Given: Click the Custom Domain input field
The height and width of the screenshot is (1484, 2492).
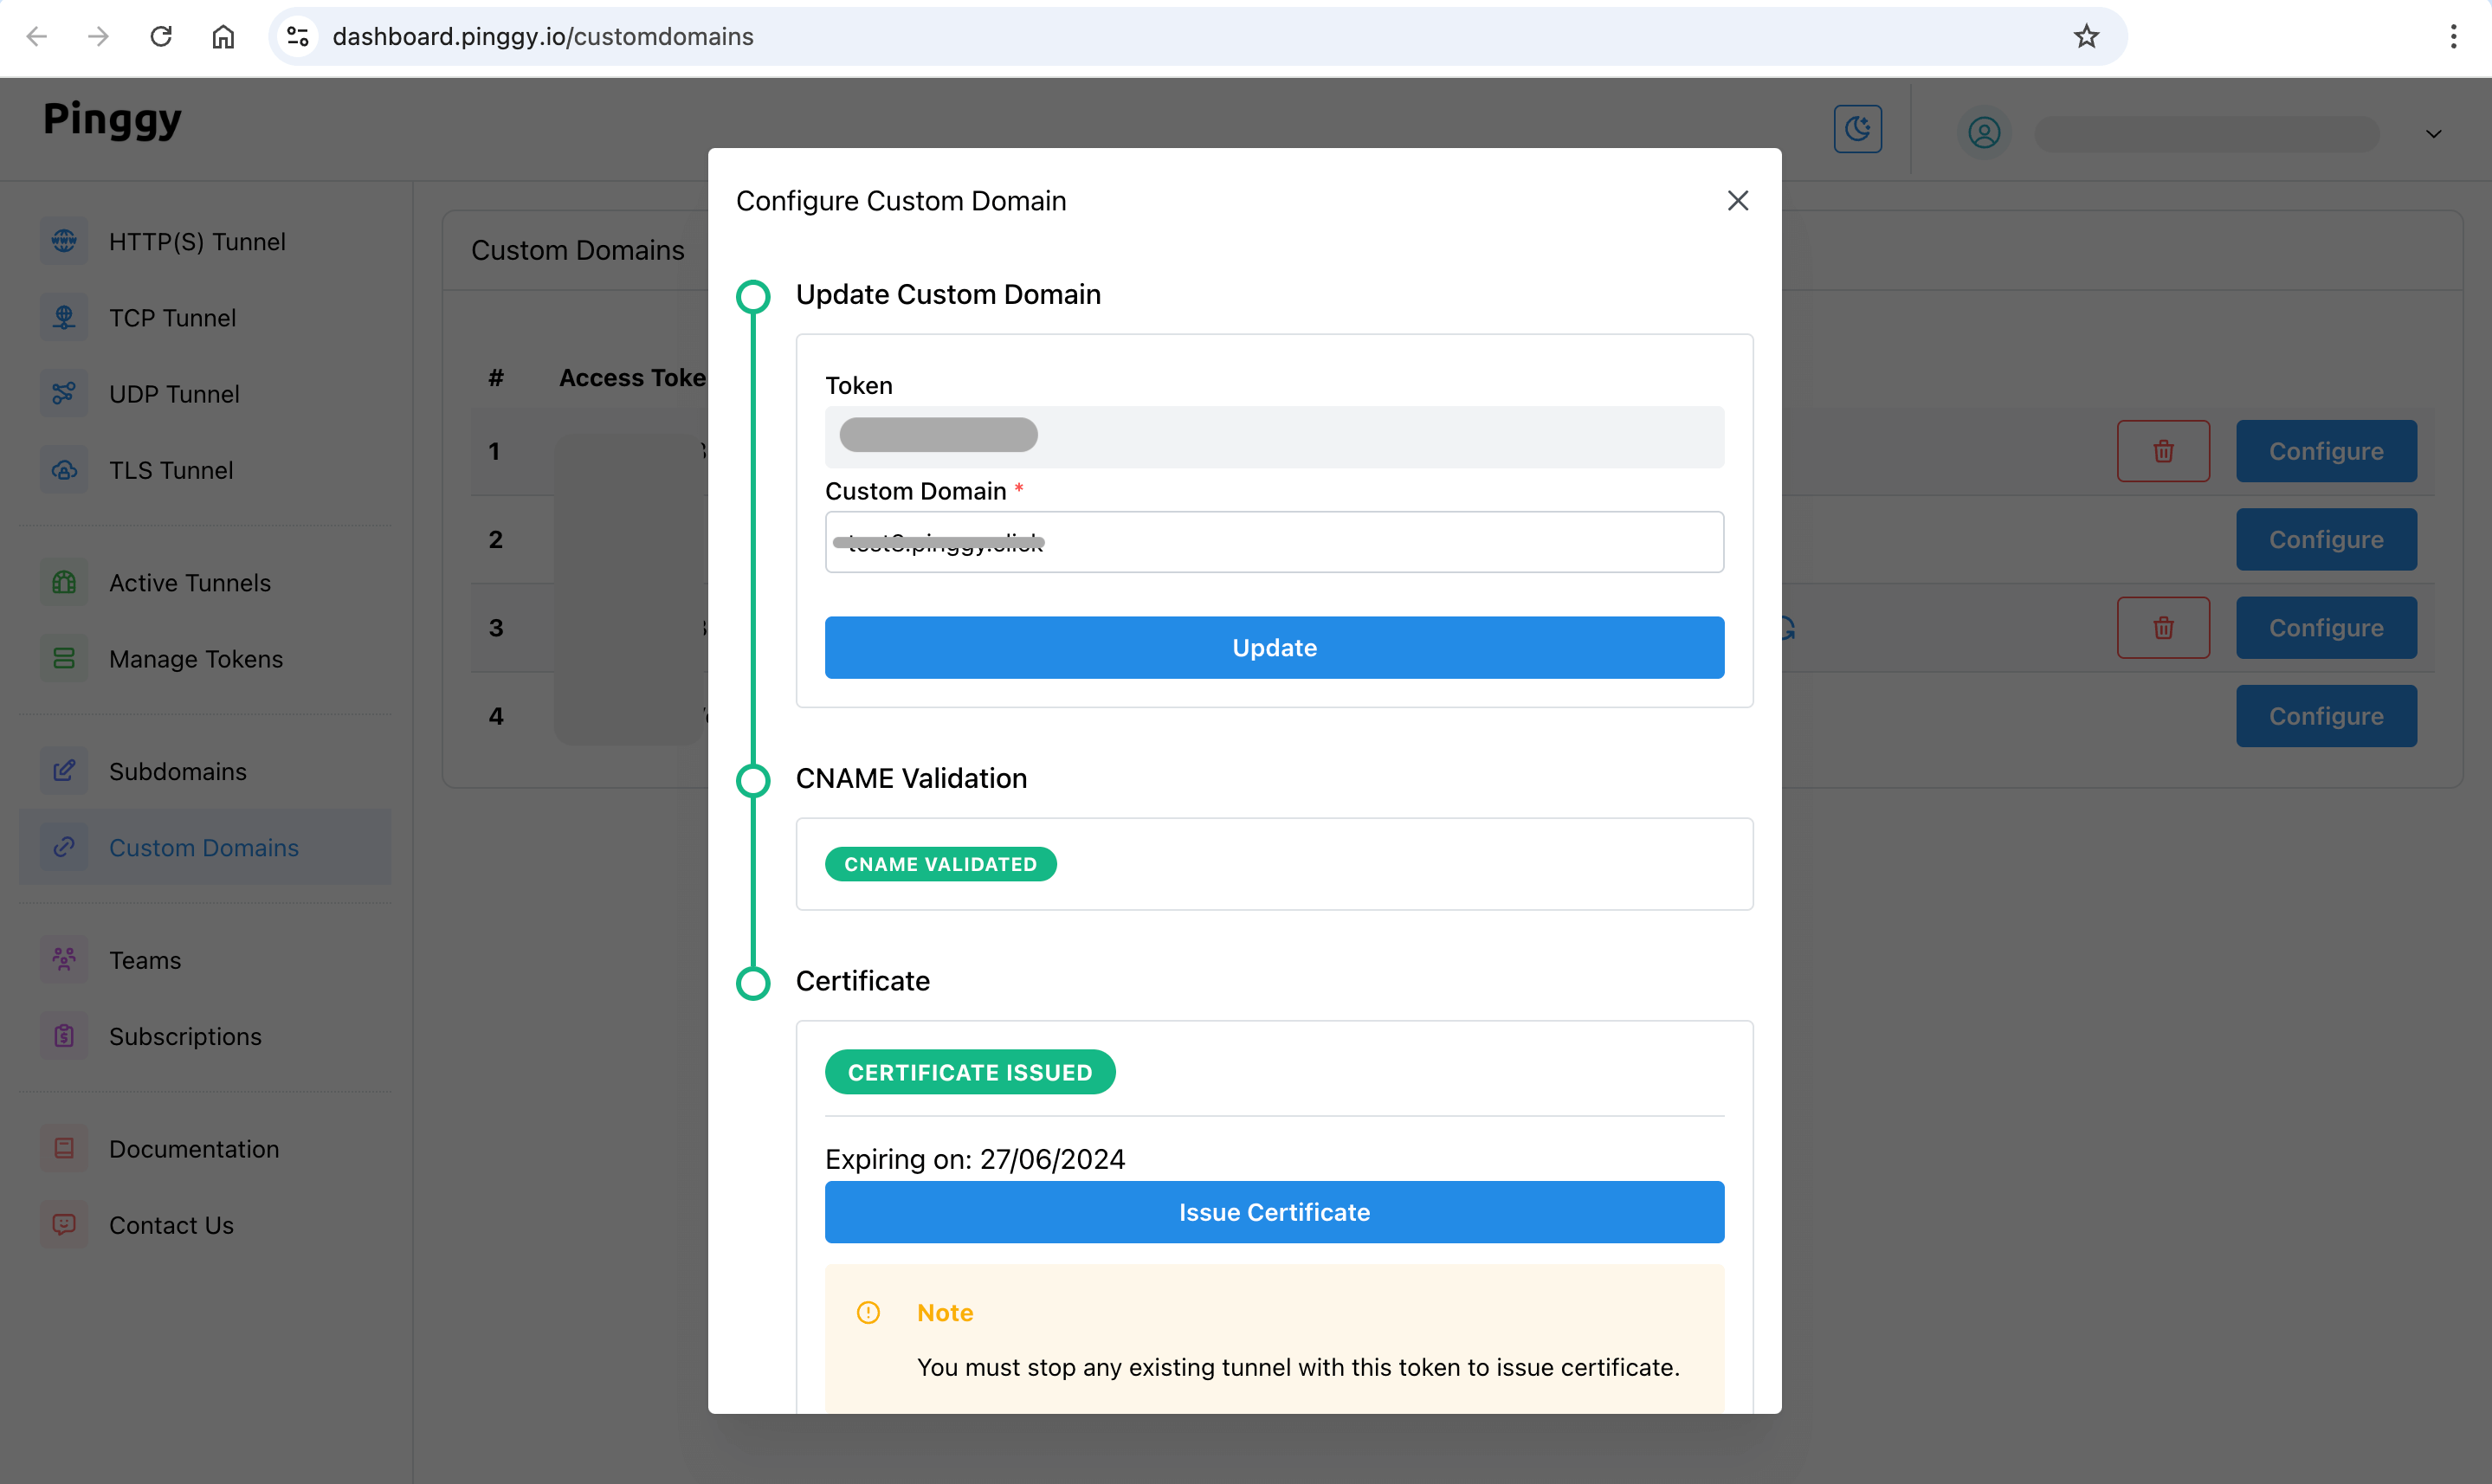Looking at the screenshot, I should pos(1274,540).
